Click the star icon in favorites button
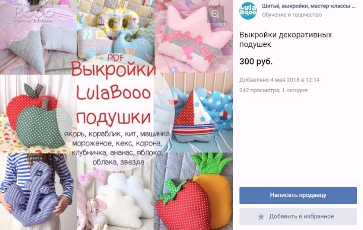Screen dimensions: 363x230 261,216
